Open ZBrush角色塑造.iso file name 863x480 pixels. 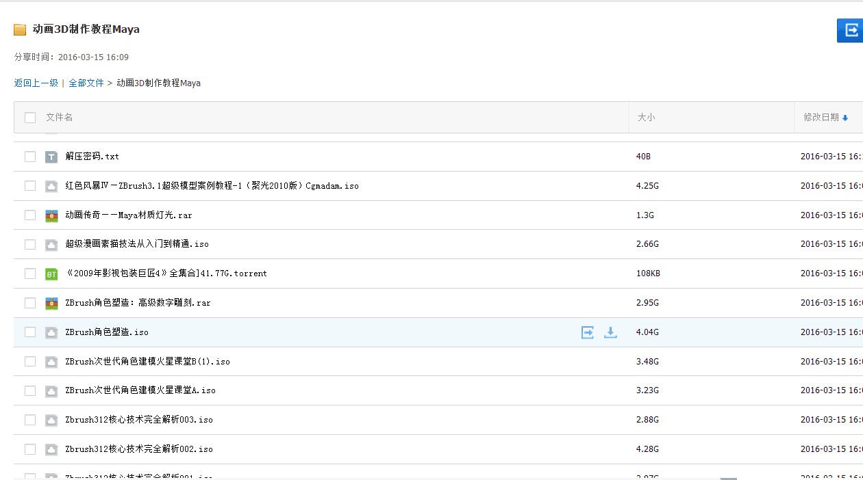[x=107, y=332]
